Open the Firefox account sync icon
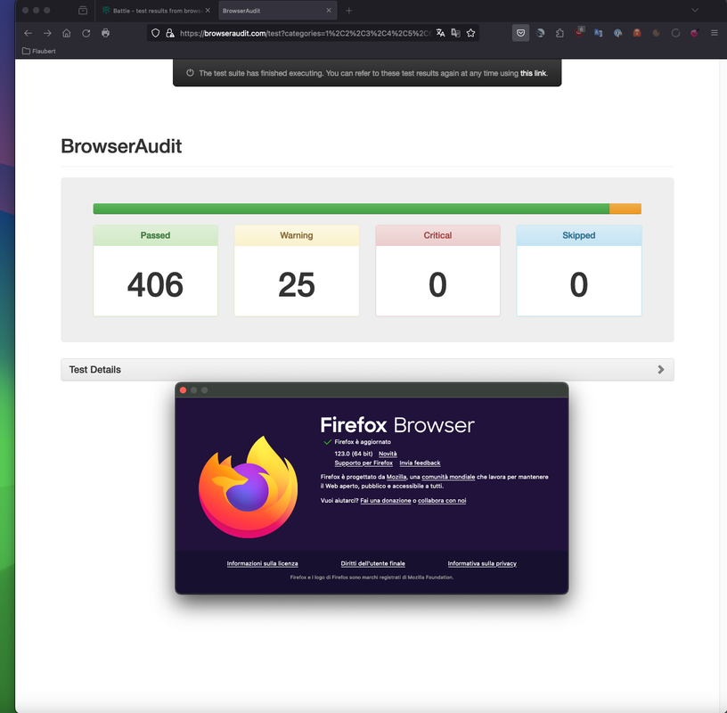This screenshot has height=713, width=727. click(x=540, y=33)
